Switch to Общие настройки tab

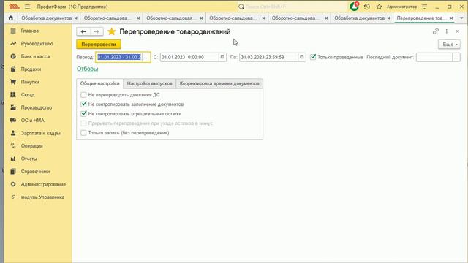tap(100, 83)
